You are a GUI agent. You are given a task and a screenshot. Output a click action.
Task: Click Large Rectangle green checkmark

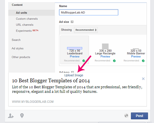coord(114,61)
